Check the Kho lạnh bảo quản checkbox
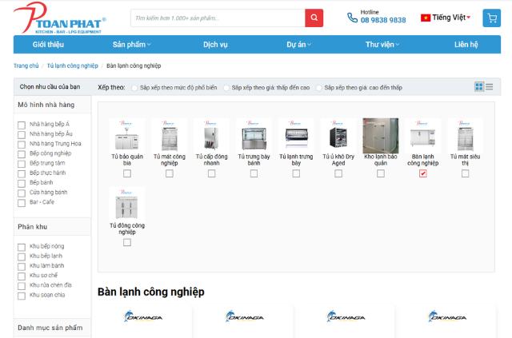This screenshot has height=338, width=512. (381, 173)
